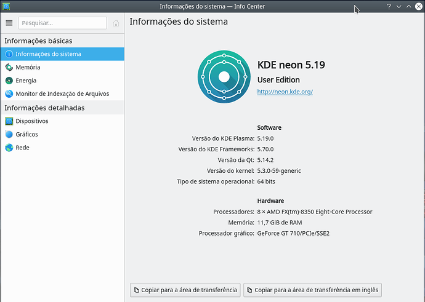
Task: Click the Dispositivos icon
Action: point(9,121)
